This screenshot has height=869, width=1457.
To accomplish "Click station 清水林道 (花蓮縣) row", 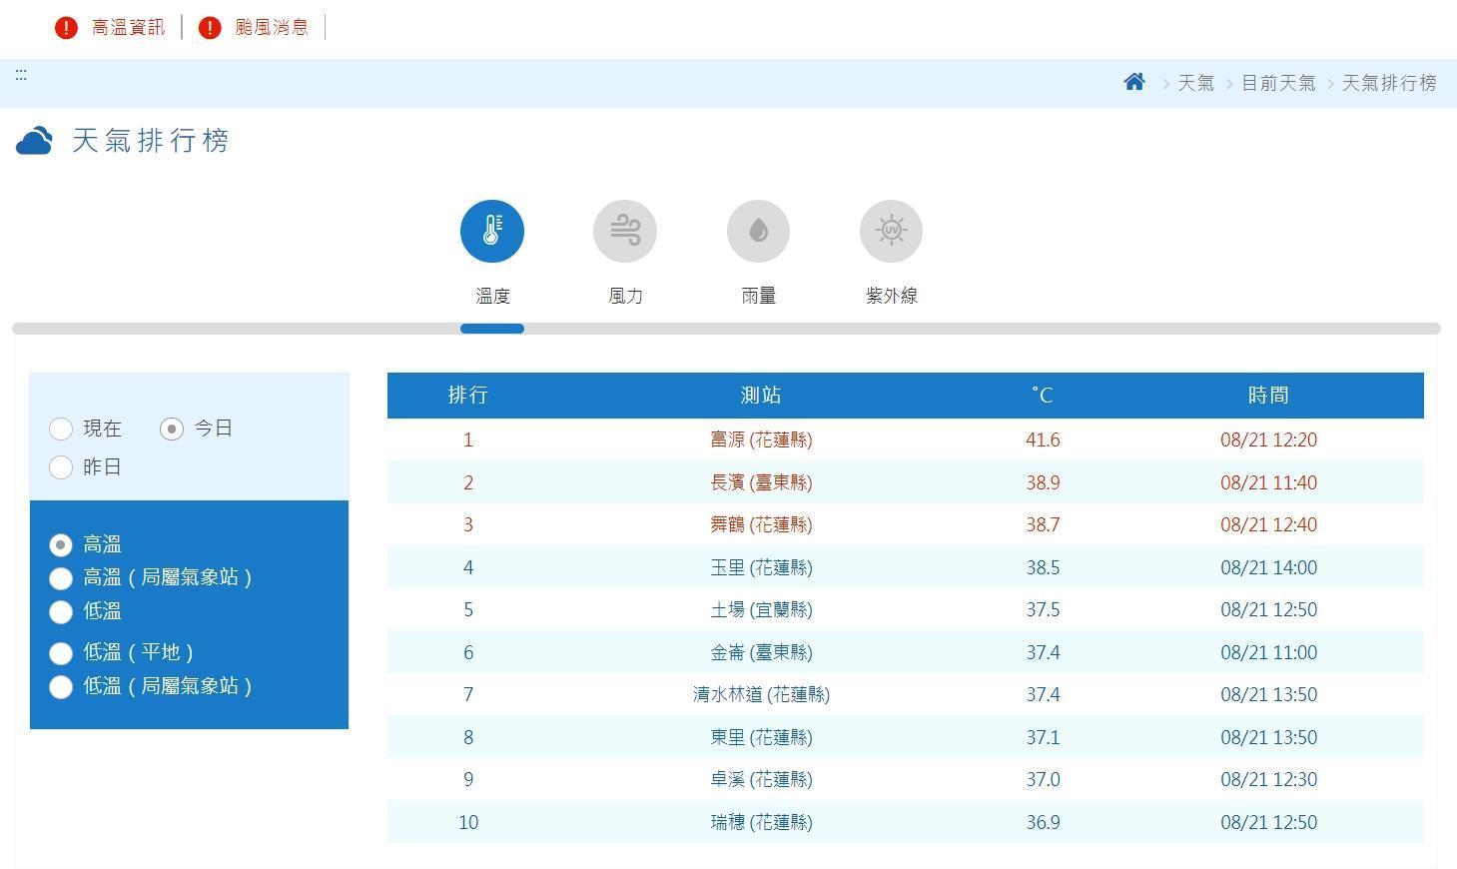I will pos(761,694).
